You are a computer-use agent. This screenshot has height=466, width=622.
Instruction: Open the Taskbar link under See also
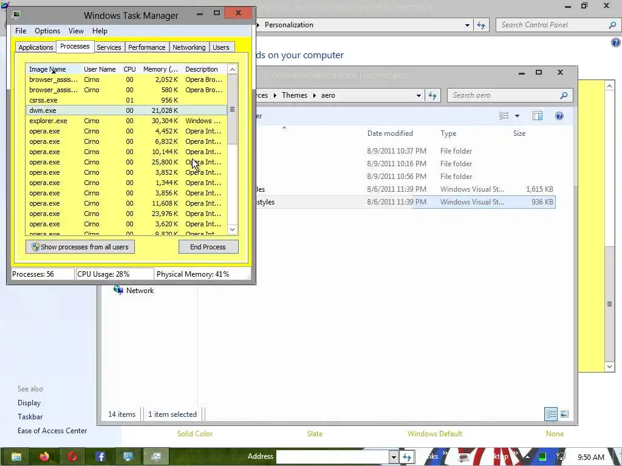click(x=30, y=417)
